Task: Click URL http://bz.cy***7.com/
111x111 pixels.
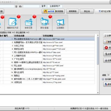Action: (51, 72)
